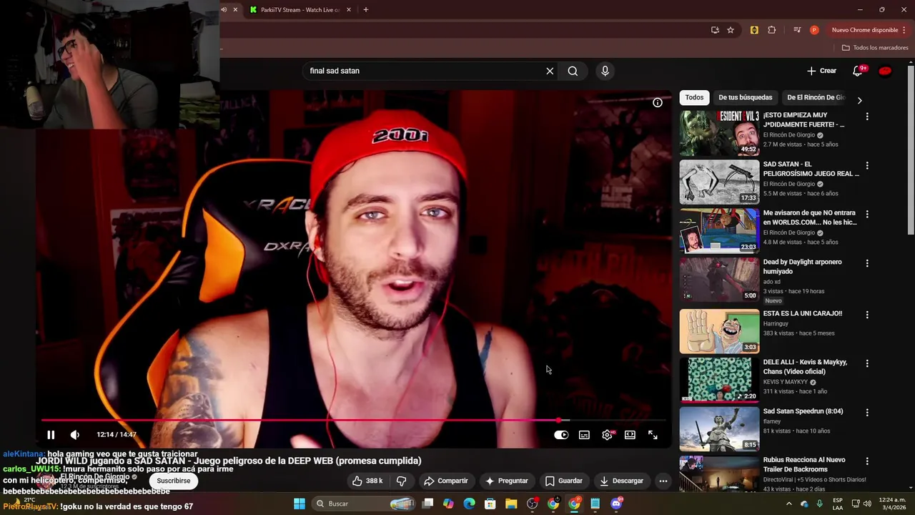Like the video with thumbs up
Image resolution: width=915 pixels, height=515 pixels.
pos(368,481)
